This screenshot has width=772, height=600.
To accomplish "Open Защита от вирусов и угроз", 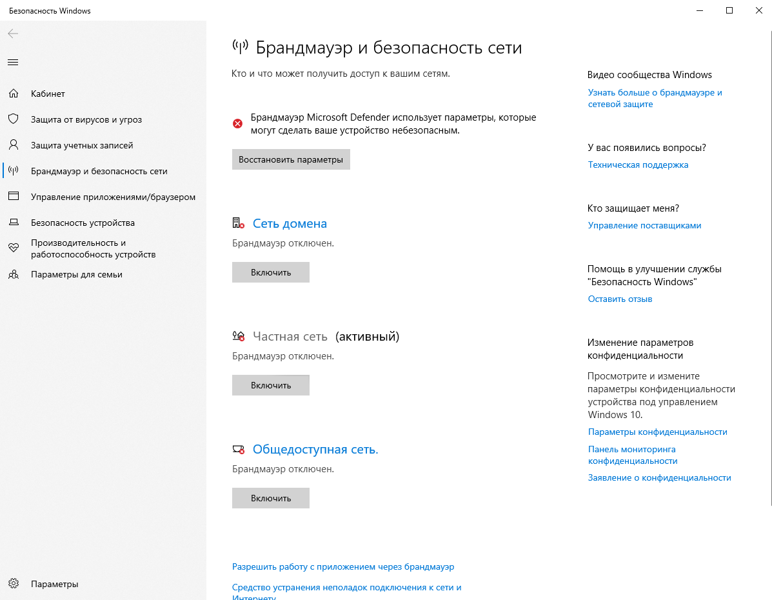I will point(86,120).
